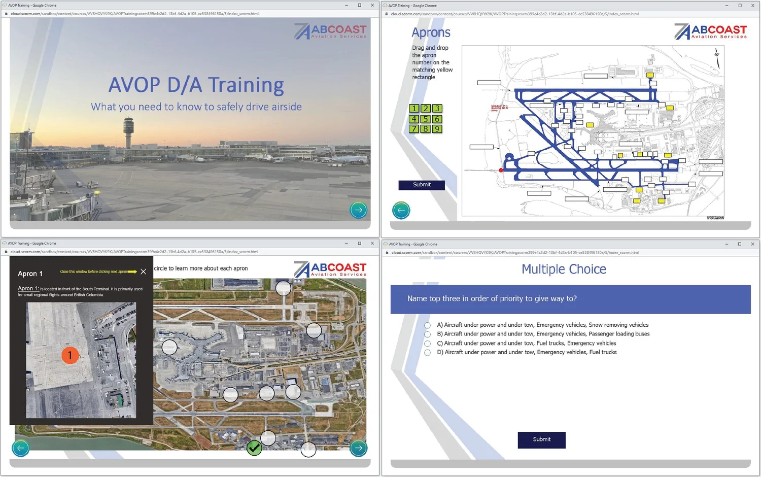Select the north arrow icon on the airport diagram

pyautogui.click(x=717, y=54)
